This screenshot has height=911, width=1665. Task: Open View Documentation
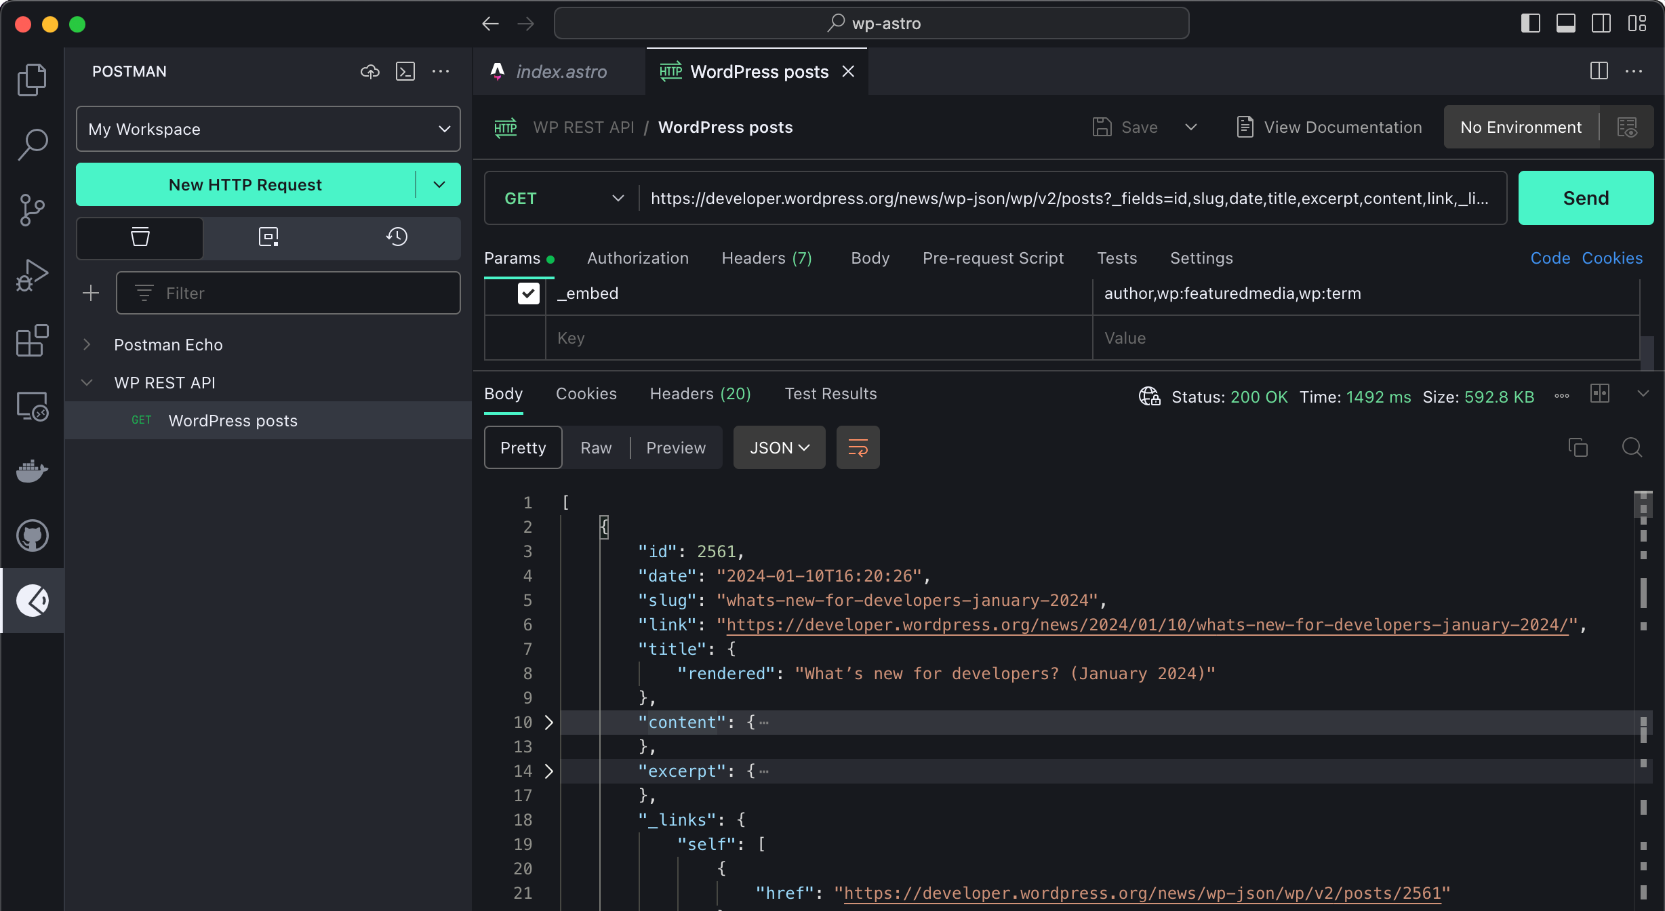click(x=1329, y=127)
